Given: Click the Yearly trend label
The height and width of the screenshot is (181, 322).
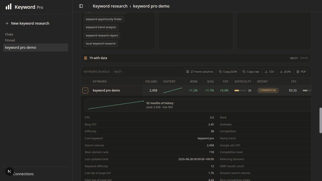Looking at the screenshot, I should tap(228, 138).
